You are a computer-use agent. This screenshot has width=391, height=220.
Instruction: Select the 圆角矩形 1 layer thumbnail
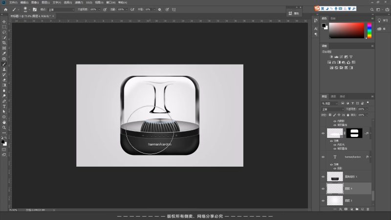(335, 176)
